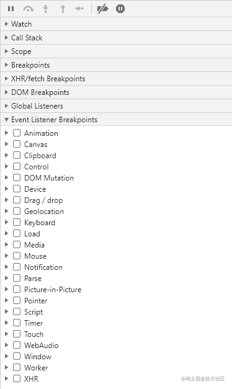This screenshot has height=389, width=232.
Task: Select the Picture-in-Picture category label
Action: pos(53,290)
